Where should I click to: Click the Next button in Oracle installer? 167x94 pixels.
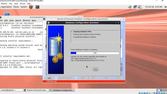coord(93,78)
